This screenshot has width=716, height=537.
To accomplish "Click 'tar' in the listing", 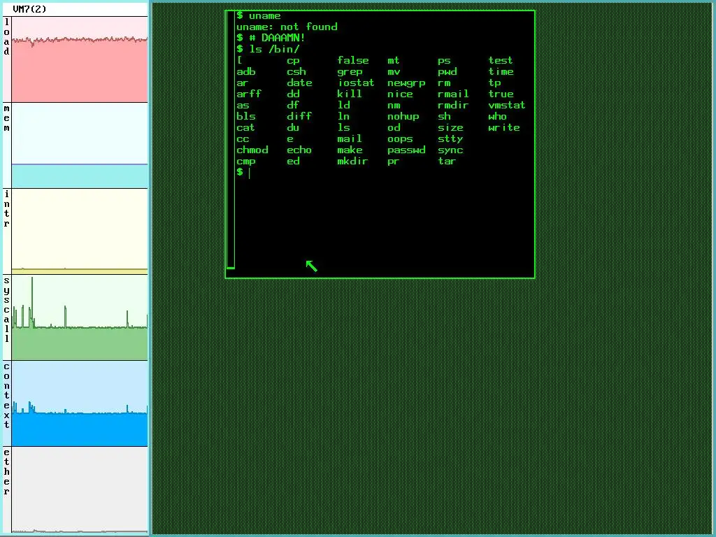I will click(447, 161).
